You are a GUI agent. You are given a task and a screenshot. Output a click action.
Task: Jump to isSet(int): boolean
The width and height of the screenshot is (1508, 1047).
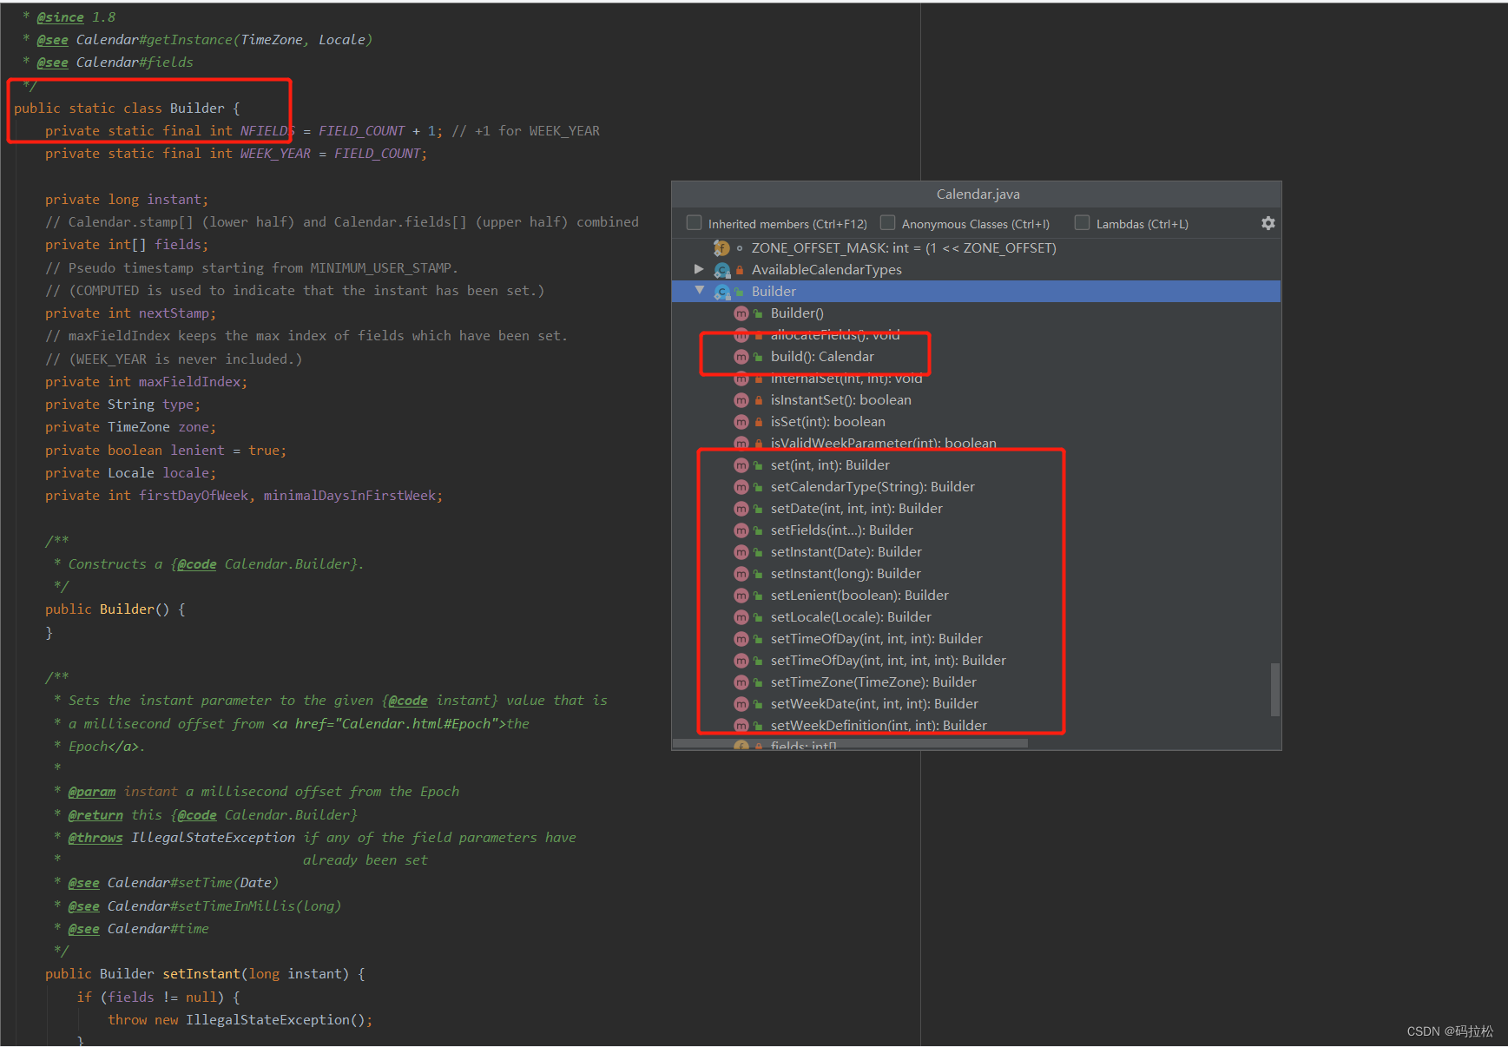[x=828, y=422]
